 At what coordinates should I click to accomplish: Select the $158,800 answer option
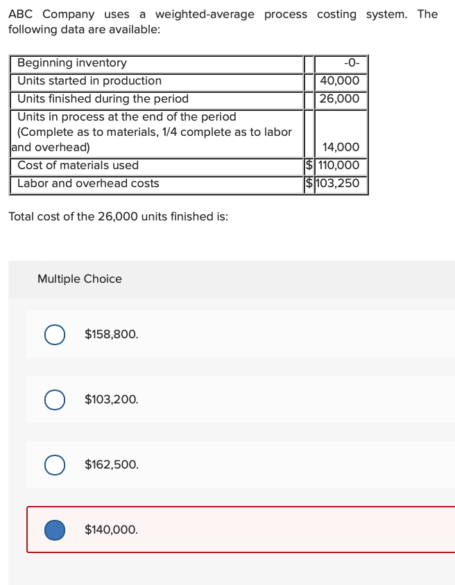[55, 334]
